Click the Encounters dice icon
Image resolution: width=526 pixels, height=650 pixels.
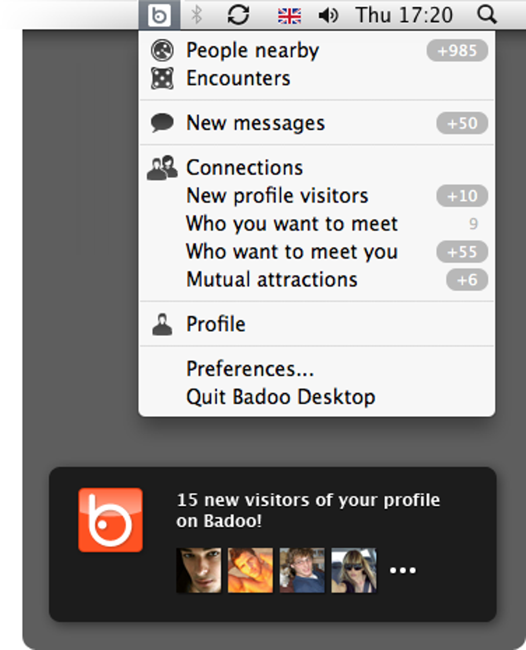[x=162, y=78]
